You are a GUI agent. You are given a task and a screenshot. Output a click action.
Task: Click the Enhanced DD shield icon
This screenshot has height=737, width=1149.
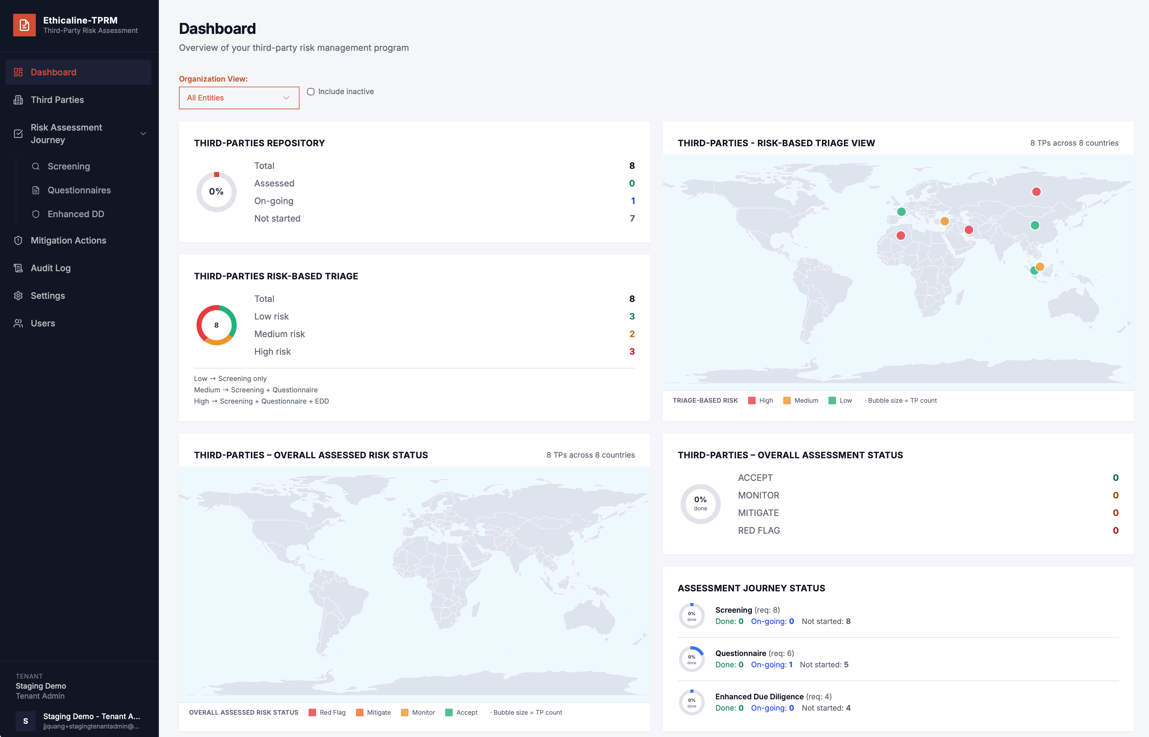(35, 214)
